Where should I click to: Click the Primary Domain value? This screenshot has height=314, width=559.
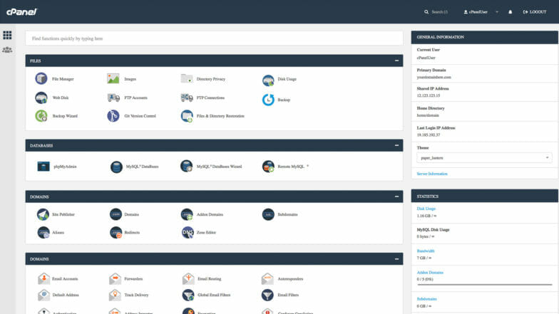coord(434,77)
